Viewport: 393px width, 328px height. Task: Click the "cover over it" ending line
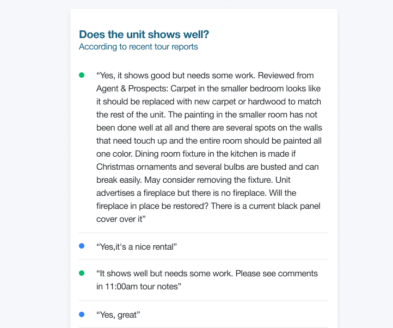(x=121, y=219)
